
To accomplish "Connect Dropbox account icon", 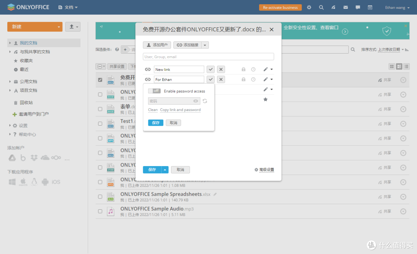I will [34, 158].
